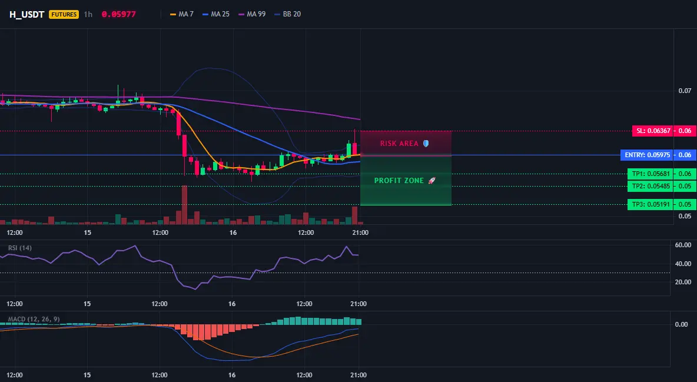Click the 21:00 label on price time axis
Viewport: 697px width, 382px height.
(x=360, y=232)
